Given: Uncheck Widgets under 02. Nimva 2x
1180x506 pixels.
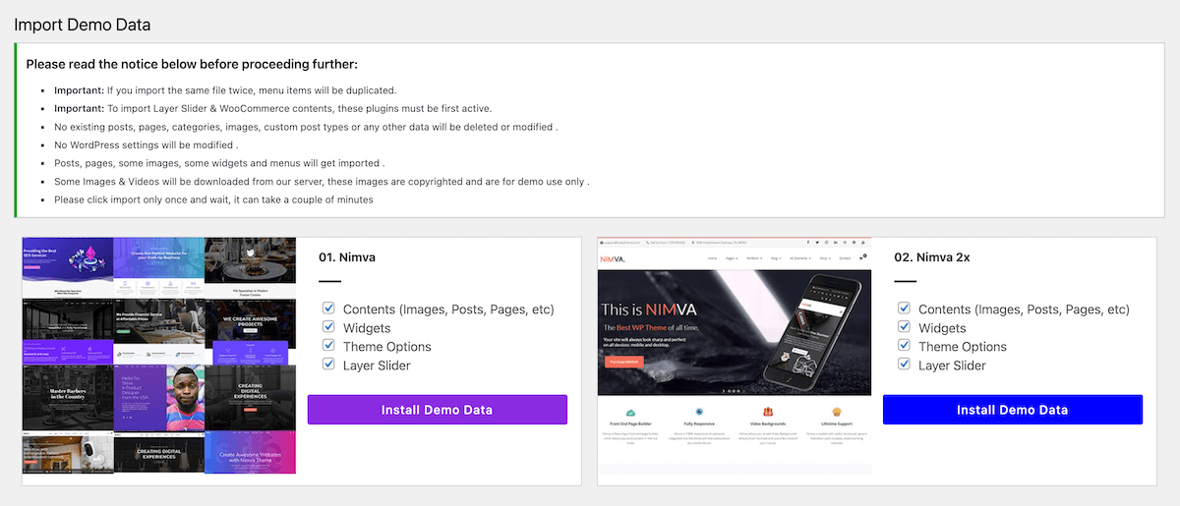Looking at the screenshot, I should [x=904, y=327].
